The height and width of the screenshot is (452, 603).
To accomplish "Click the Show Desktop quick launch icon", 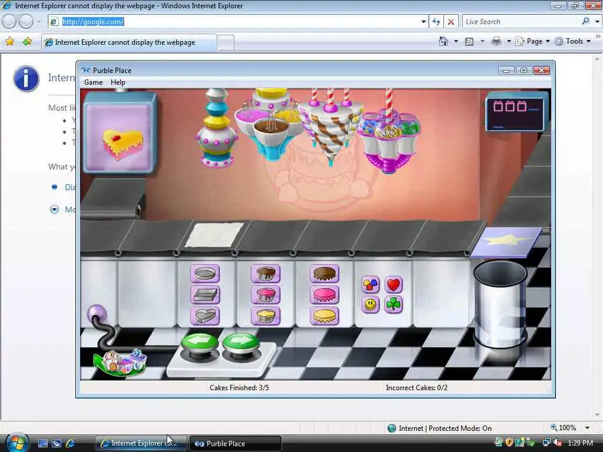I will pos(42,443).
